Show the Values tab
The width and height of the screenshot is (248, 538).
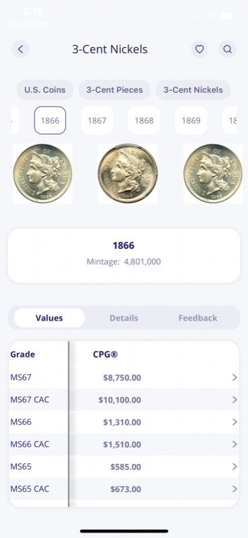49,317
